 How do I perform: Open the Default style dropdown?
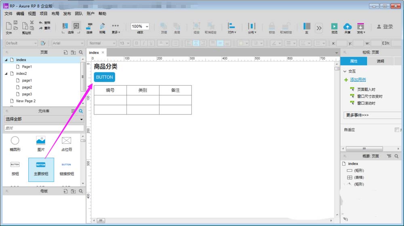(x=21, y=43)
